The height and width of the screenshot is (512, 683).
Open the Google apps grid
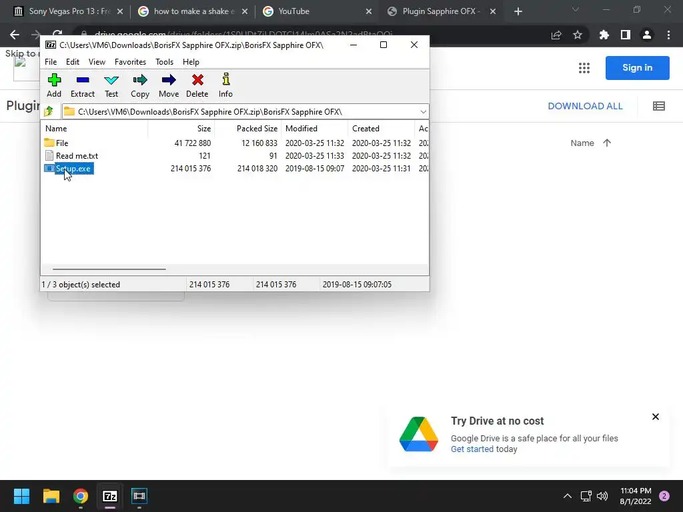point(584,68)
